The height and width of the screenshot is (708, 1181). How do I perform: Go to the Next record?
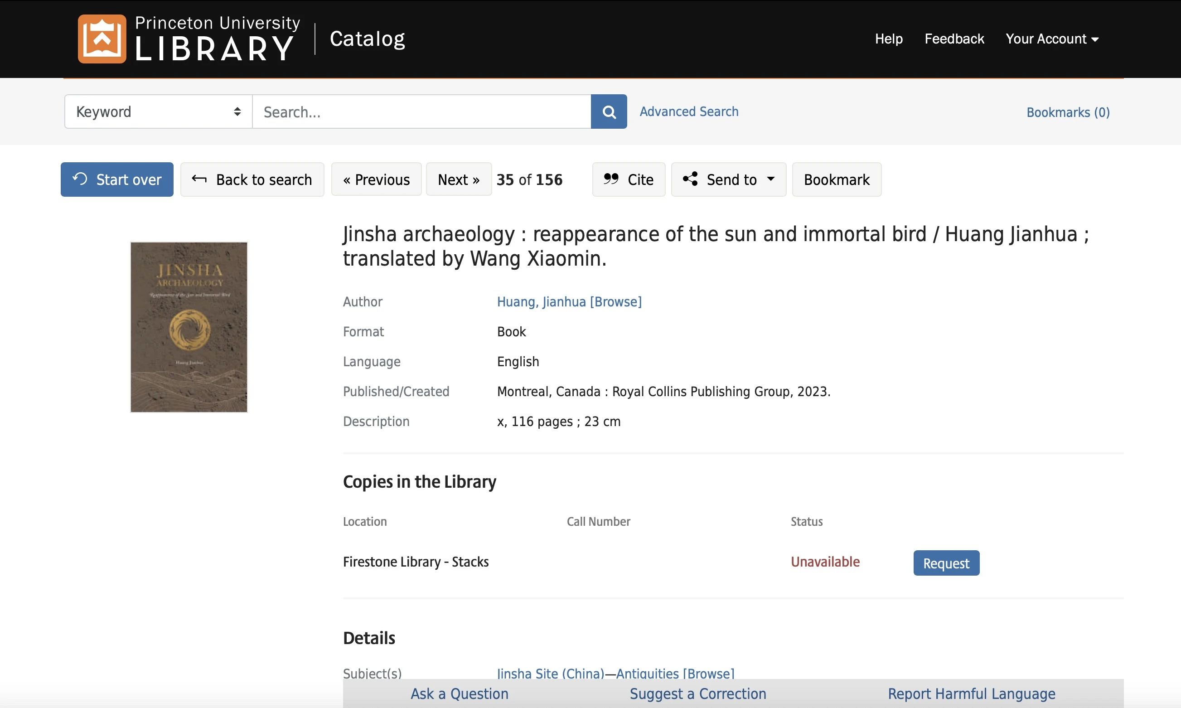coord(458,179)
